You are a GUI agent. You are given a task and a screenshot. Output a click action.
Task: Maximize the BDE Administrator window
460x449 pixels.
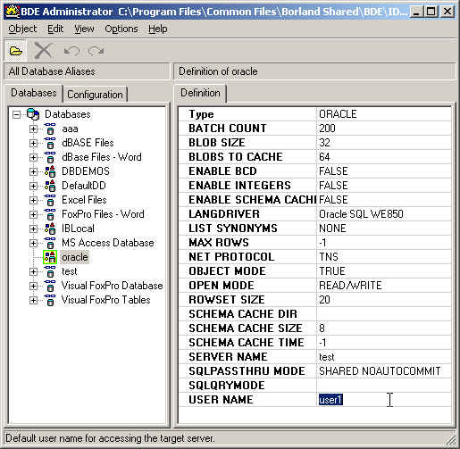click(x=431, y=12)
